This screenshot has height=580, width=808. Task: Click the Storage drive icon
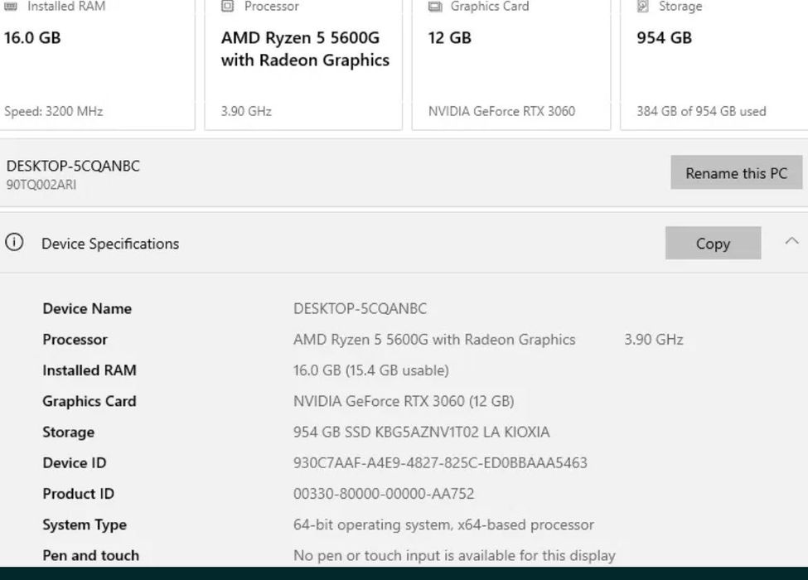click(x=643, y=7)
